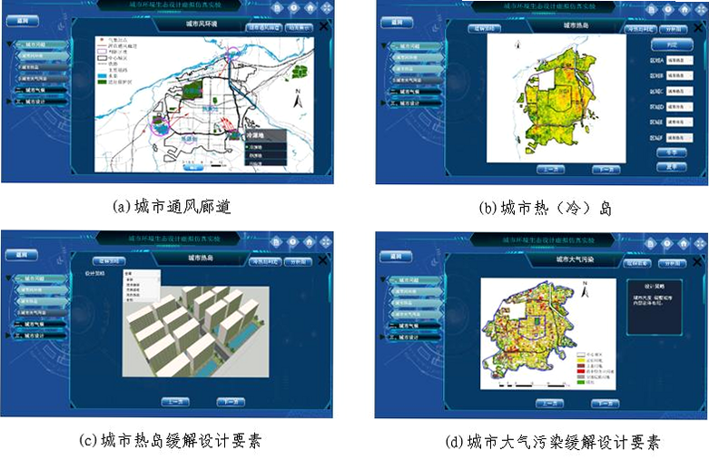
Task: Open the 设计策略 dropdown list in panel (c)
Action: [141, 273]
